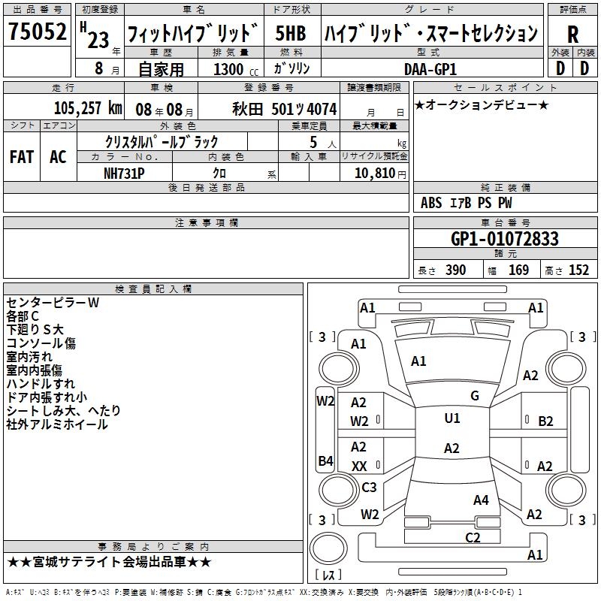Image resolution: width=601 pixels, height=601 pixels.
Task: Click registration number 秋田 501ッ4074
Action: (285, 110)
